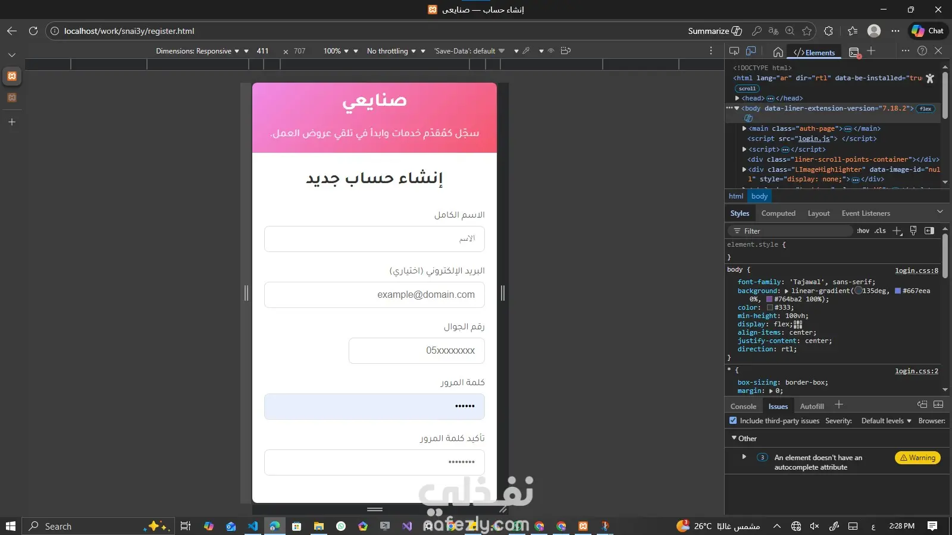Image resolution: width=952 pixels, height=535 pixels.
Task: Open the Copilot Chat button
Action: (928, 31)
